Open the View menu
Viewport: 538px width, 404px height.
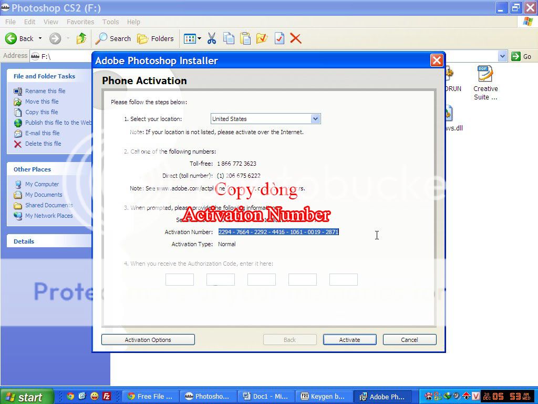pos(51,22)
